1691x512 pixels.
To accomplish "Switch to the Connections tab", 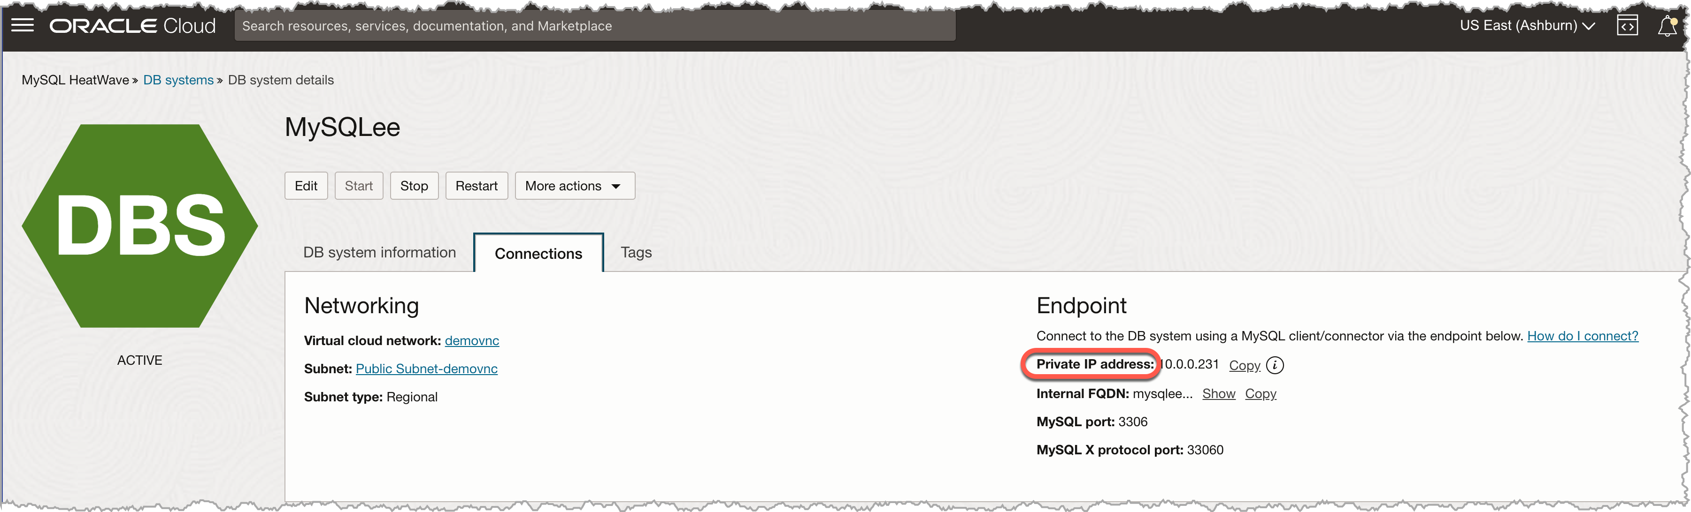I will tap(538, 252).
